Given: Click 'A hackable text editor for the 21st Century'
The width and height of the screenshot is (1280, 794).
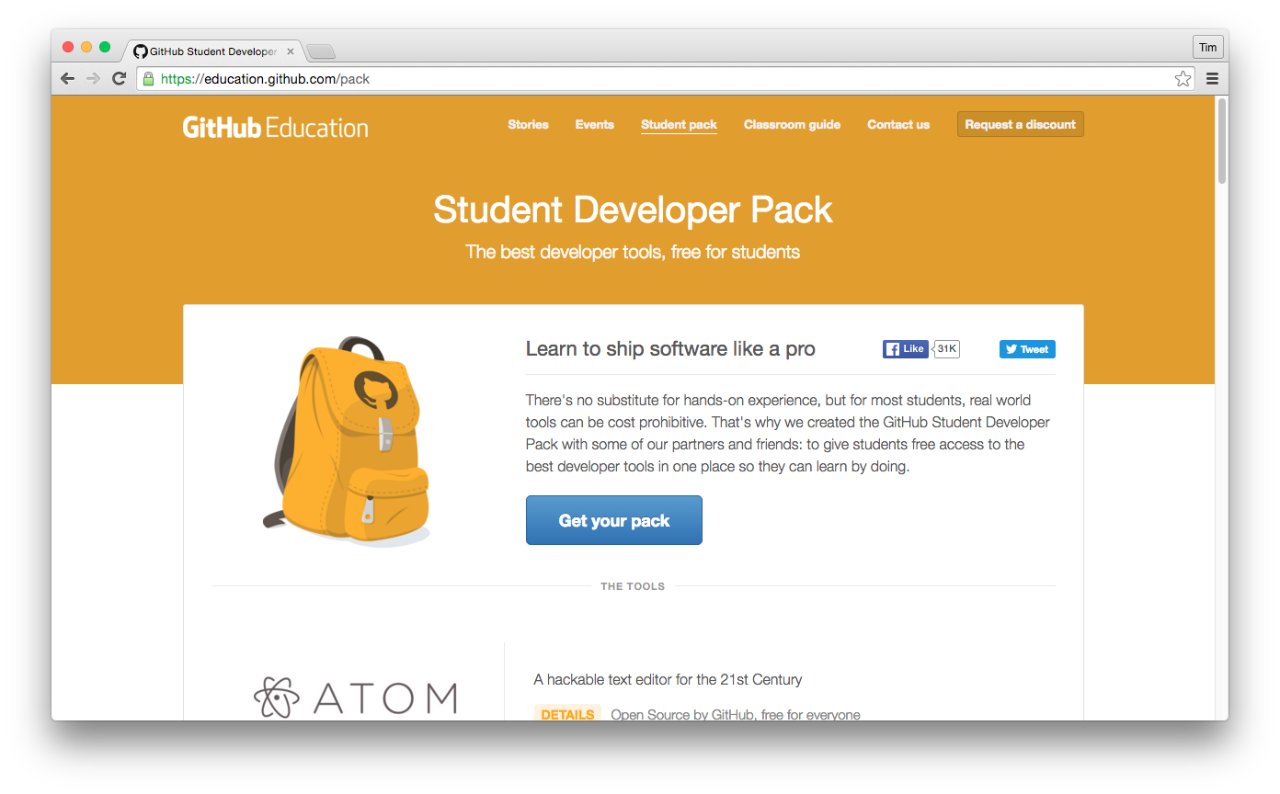Looking at the screenshot, I should [x=668, y=680].
